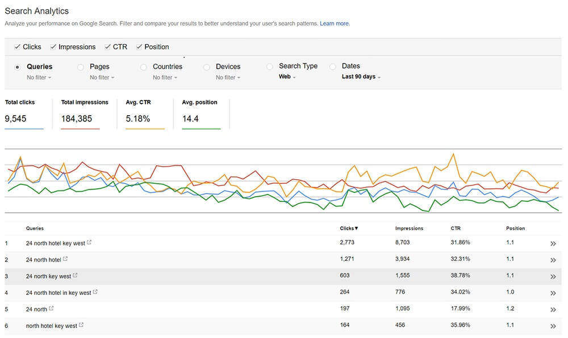Uncheck the Impressions metric checkbox
Image resolution: width=568 pixels, height=338 pixels.
pyautogui.click(x=53, y=47)
